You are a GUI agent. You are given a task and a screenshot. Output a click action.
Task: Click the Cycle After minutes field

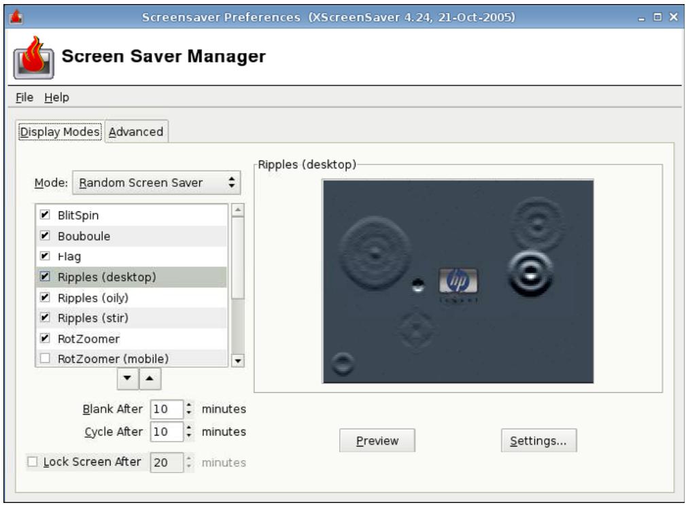[x=167, y=432]
